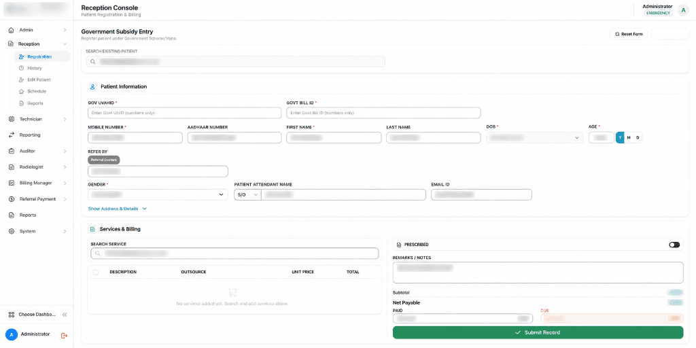696x348 pixels.
Task: Click the Administrator avatar at sidebar bottom
Action: pos(12,334)
